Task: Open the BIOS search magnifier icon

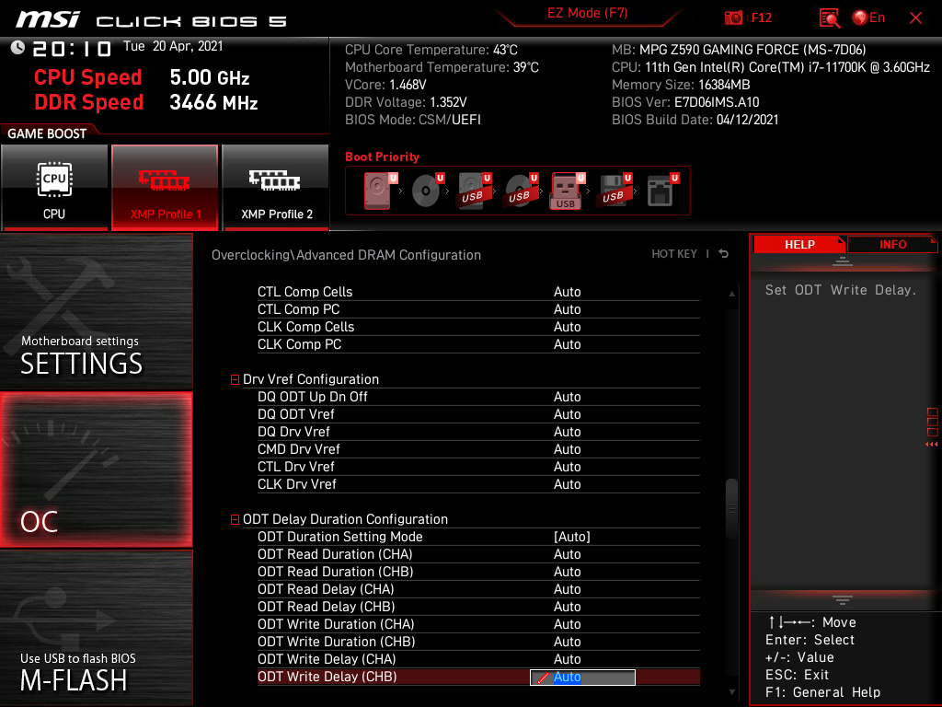Action: pyautogui.click(x=830, y=18)
